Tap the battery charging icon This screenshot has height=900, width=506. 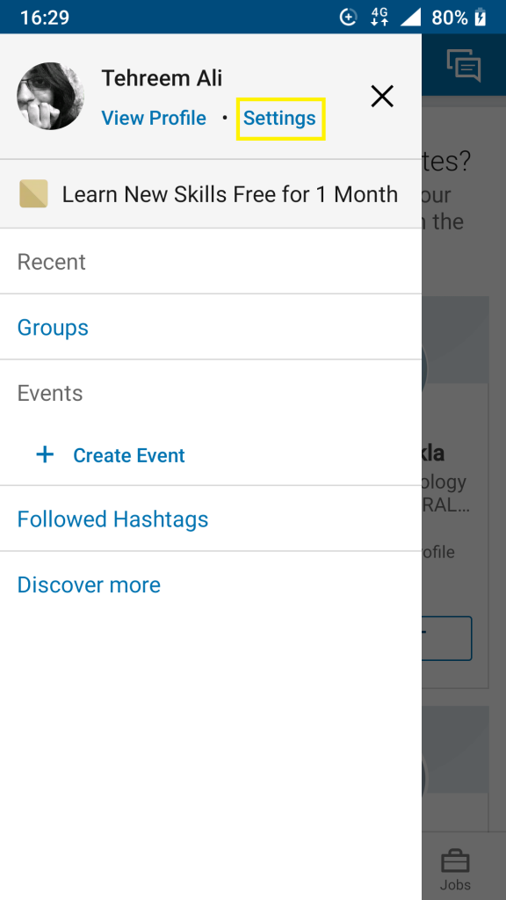pos(479,17)
